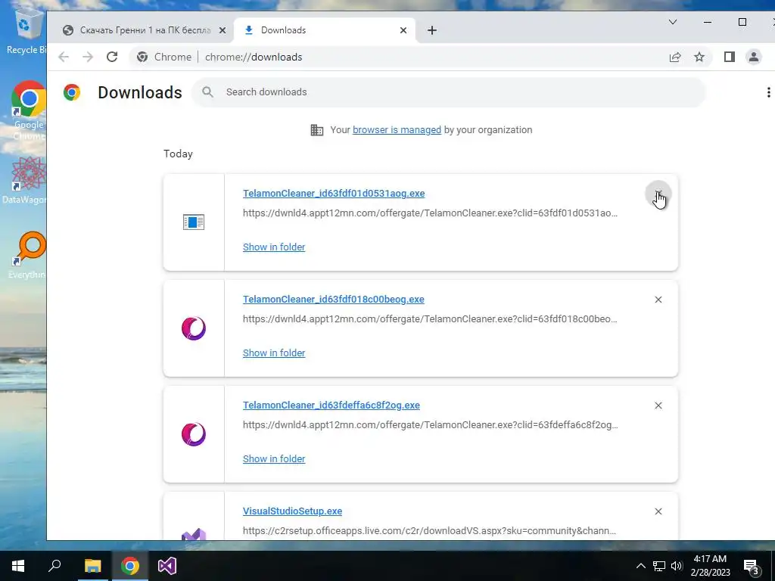Open the Downloads page three-dot menu
The width and height of the screenshot is (775, 581).
pos(768,92)
